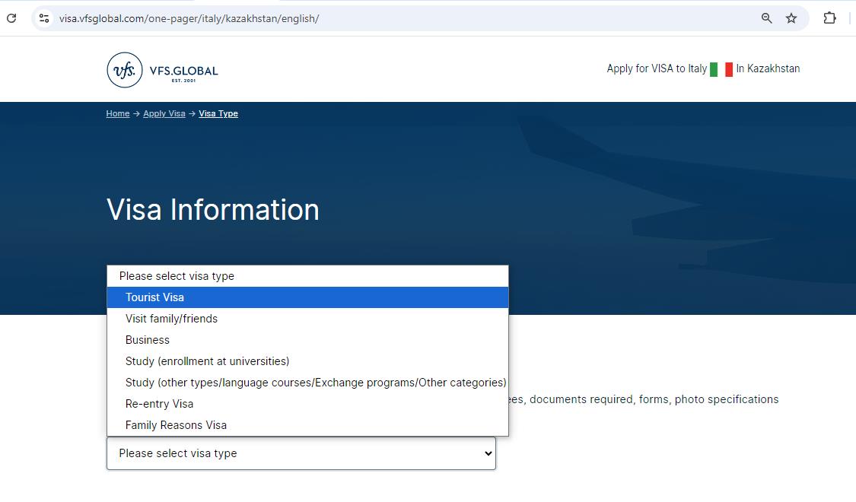
Task: Reload the page with the refresh icon
Action: 11,18
